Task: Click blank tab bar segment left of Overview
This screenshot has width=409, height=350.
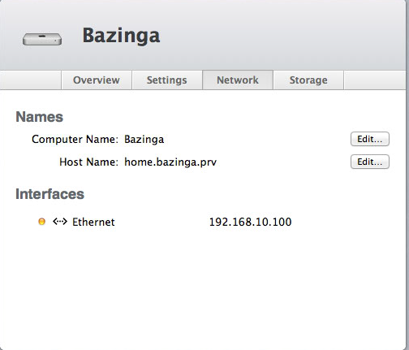Action: [x=31, y=80]
